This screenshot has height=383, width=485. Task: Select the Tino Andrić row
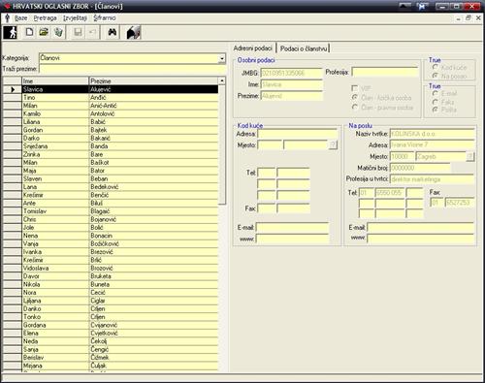(x=111, y=97)
